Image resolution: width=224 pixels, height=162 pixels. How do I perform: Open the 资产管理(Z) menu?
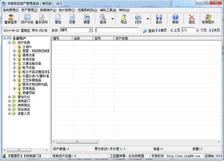[x=29, y=10]
